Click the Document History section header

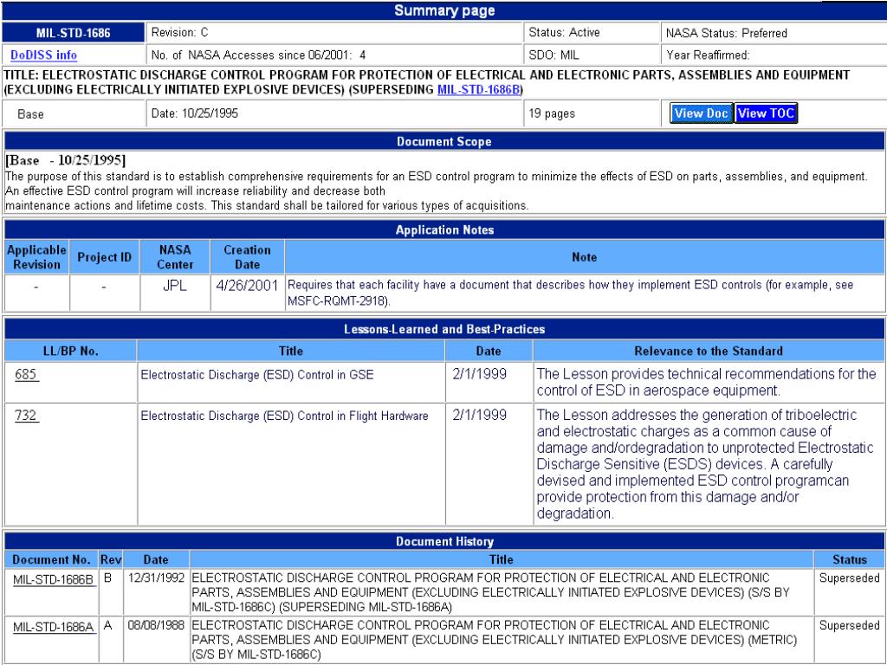click(444, 541)
